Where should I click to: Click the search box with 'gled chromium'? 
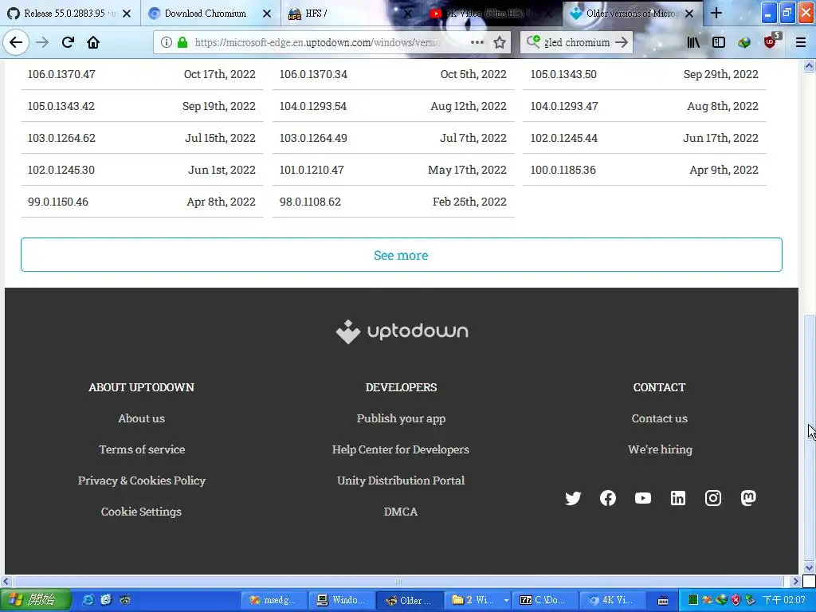coord(577,42)
